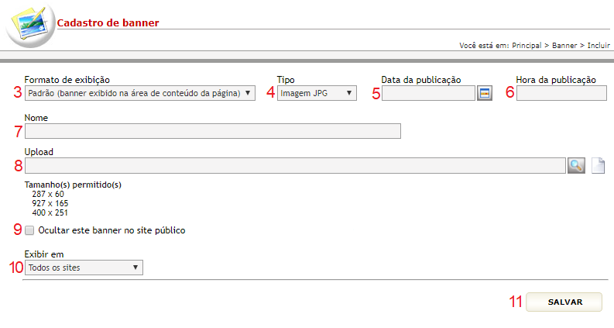Focus the 'Data da publicação' input field

[428, 93]
